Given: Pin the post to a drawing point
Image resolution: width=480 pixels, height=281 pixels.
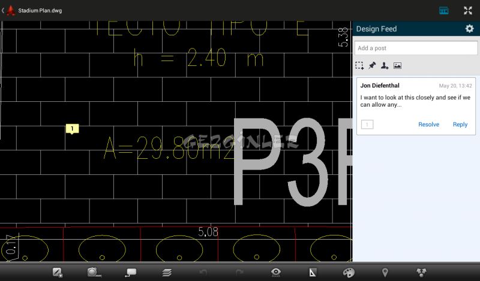Looking at the screenshot, I should click(372, 65).
